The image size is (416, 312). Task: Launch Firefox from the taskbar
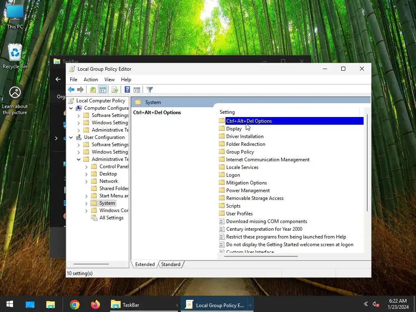point(95,305)
